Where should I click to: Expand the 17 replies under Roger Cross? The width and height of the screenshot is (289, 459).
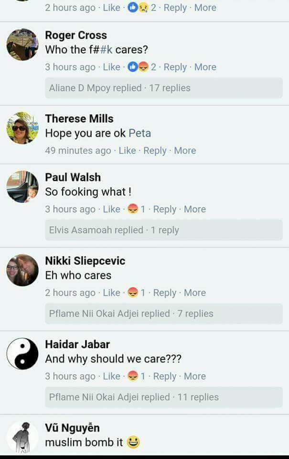tap(164, 88)
